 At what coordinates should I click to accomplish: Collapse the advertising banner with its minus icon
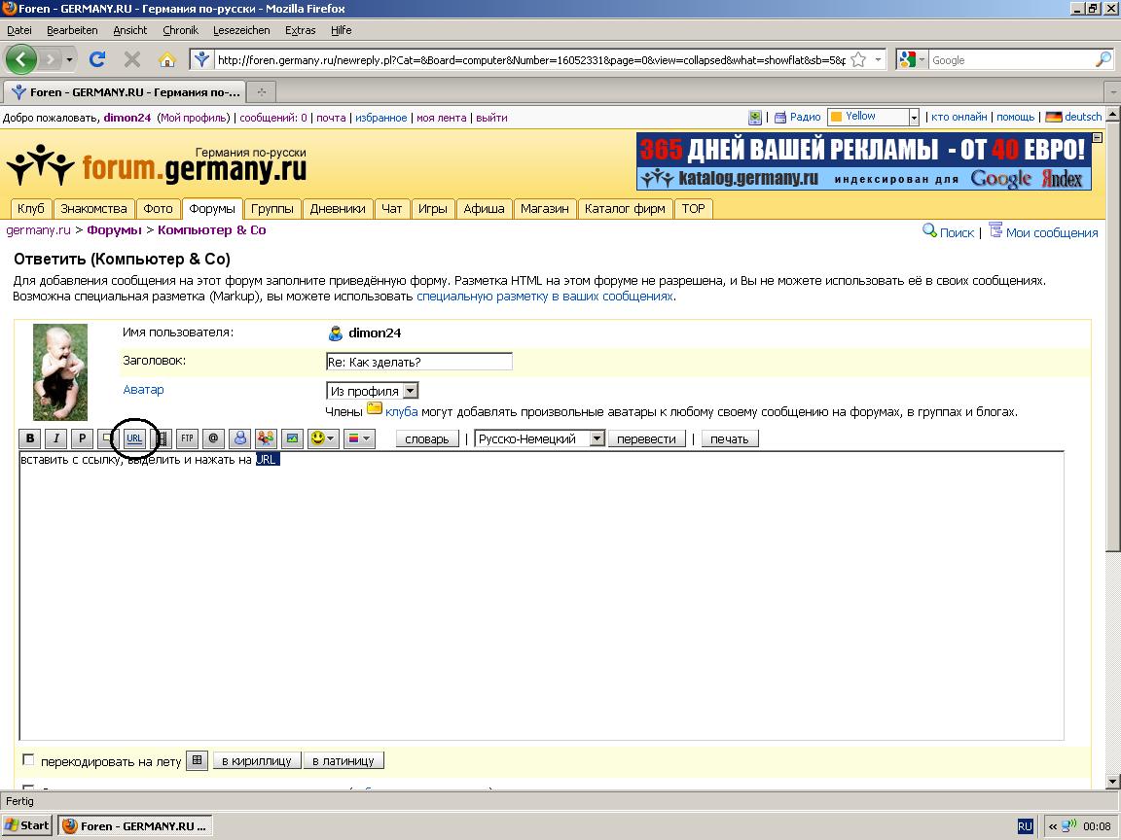[1098, 138]
